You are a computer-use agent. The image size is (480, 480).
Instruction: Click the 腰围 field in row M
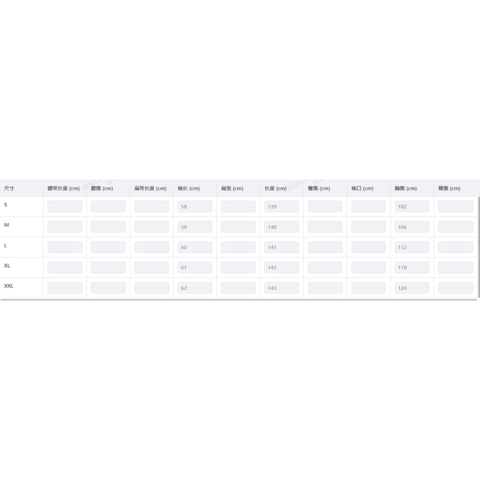click(108, 227)
